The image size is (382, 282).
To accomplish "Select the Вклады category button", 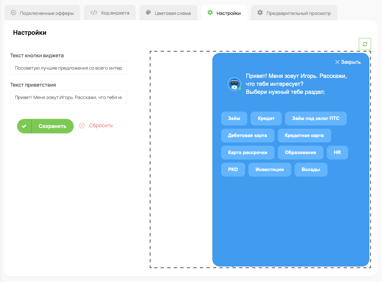I will tap(311, 170).
